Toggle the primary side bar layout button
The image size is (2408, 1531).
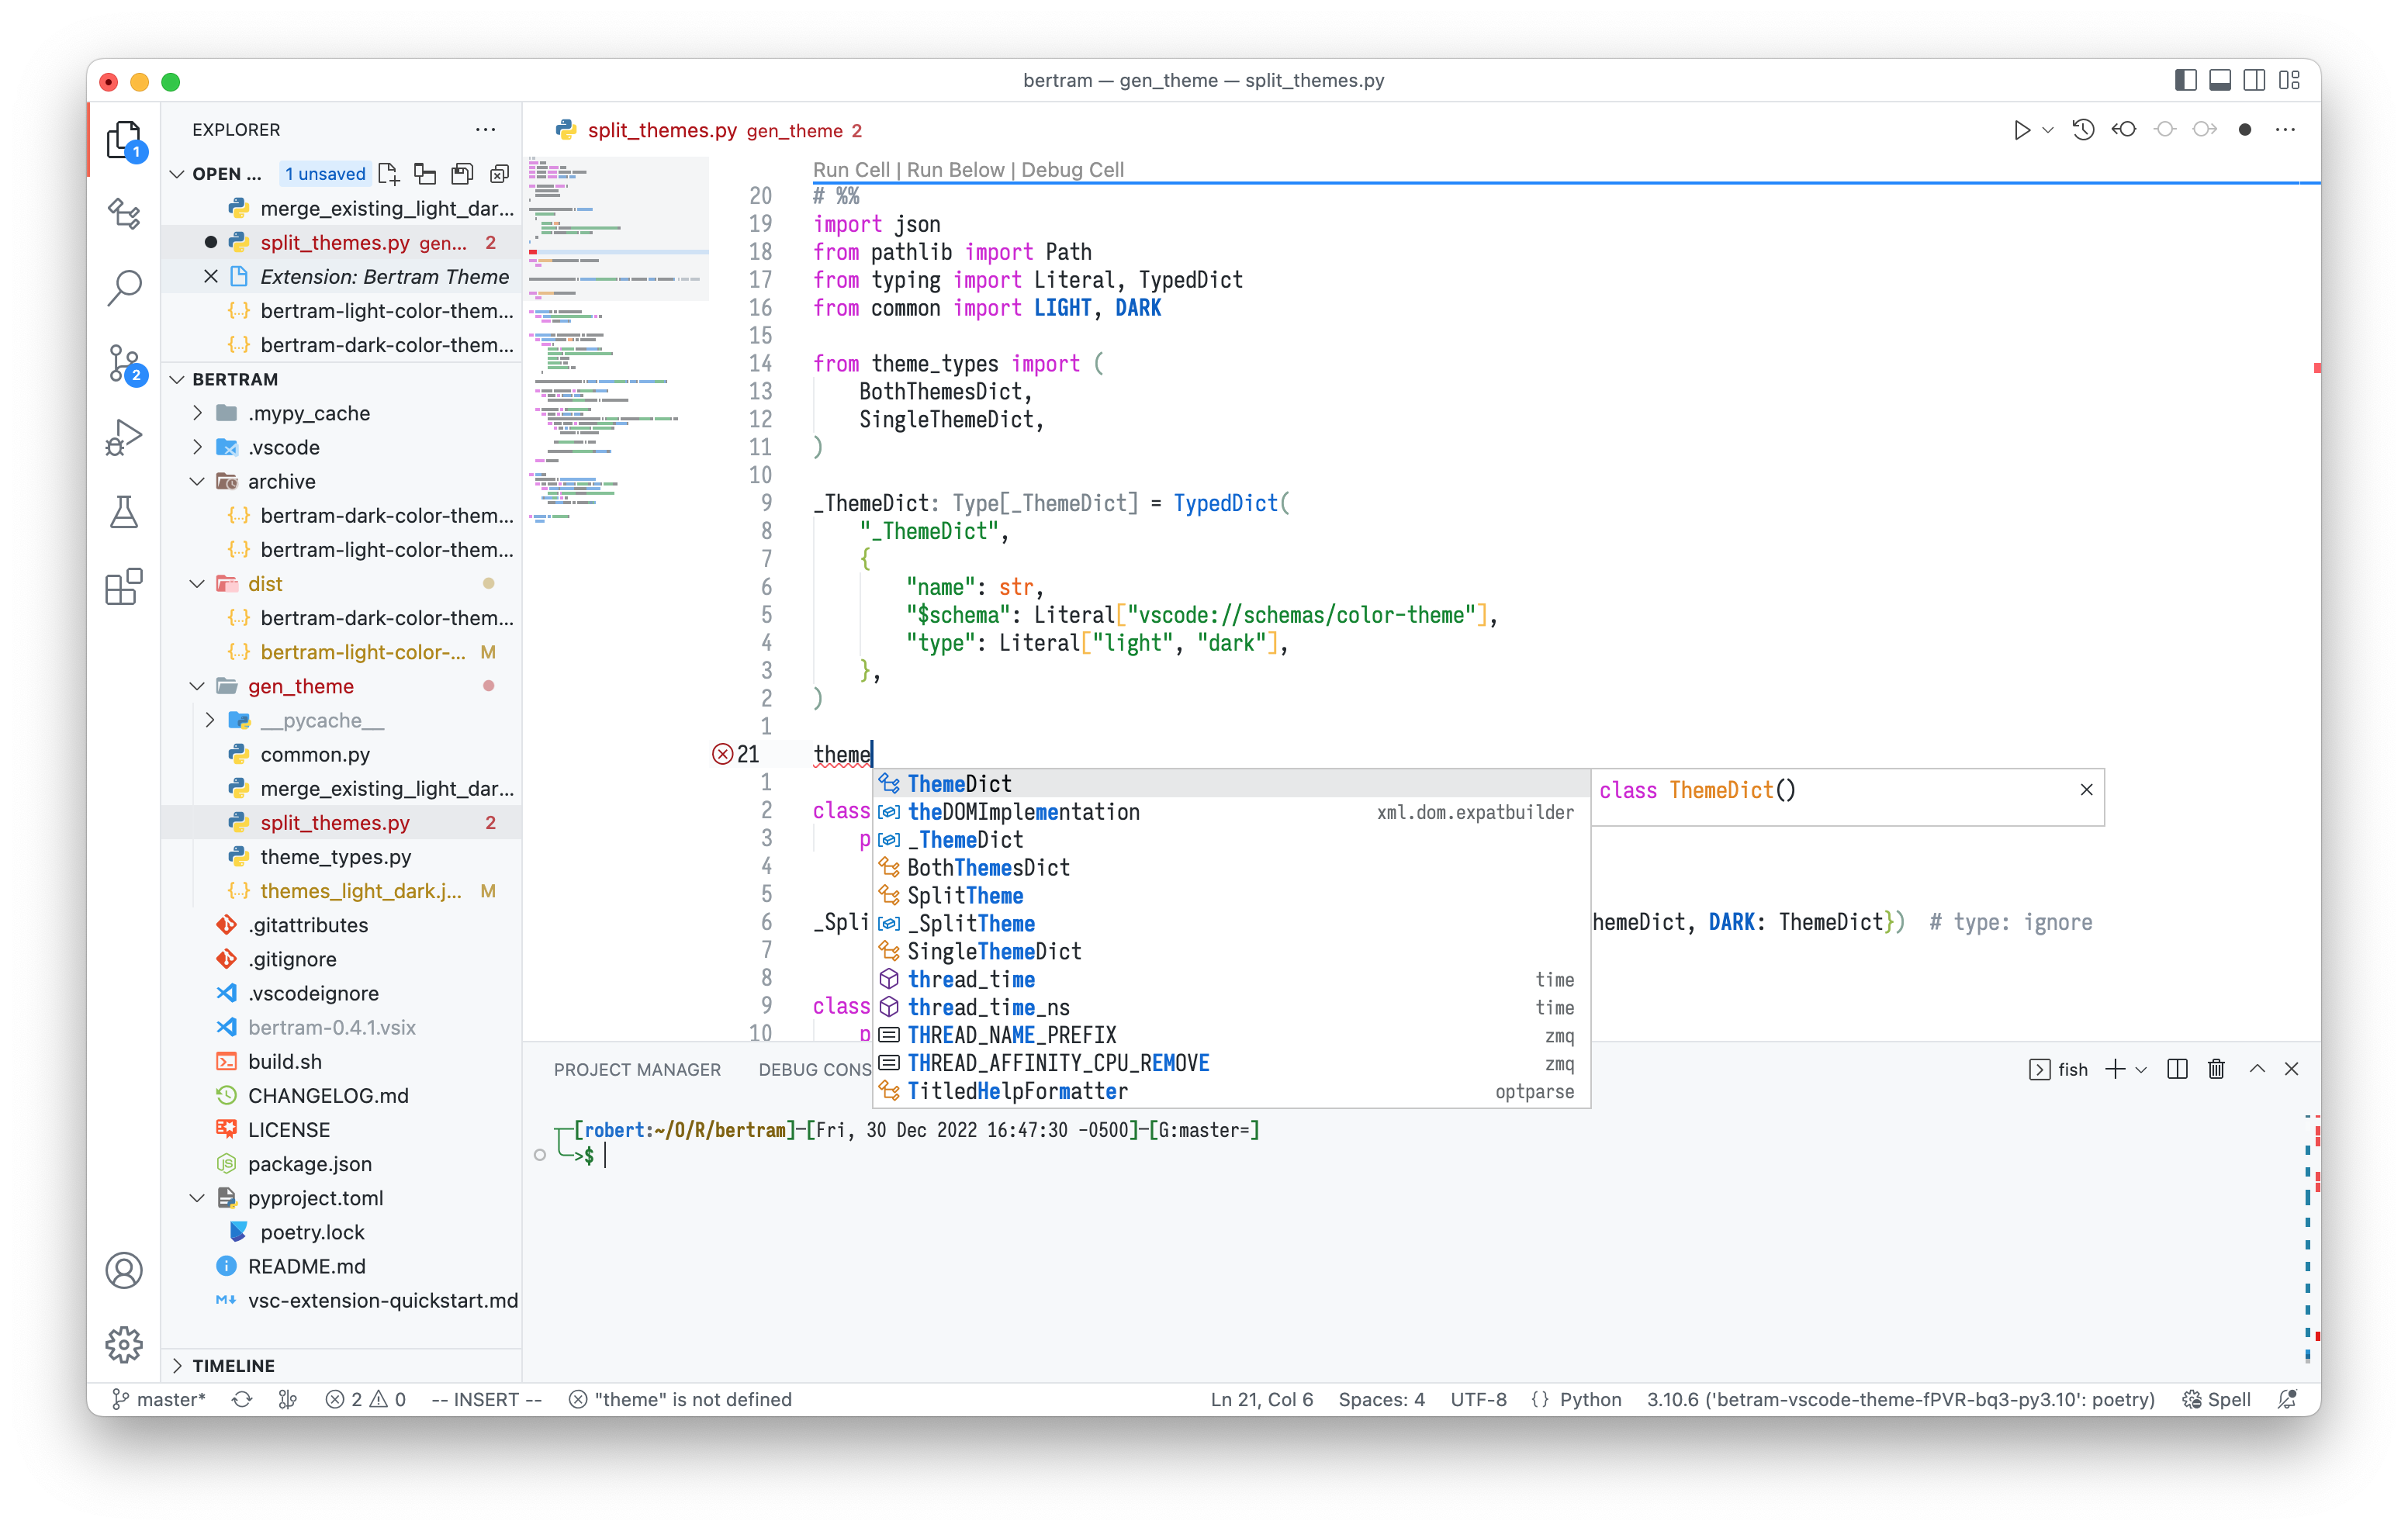[x=2185, y=81]
